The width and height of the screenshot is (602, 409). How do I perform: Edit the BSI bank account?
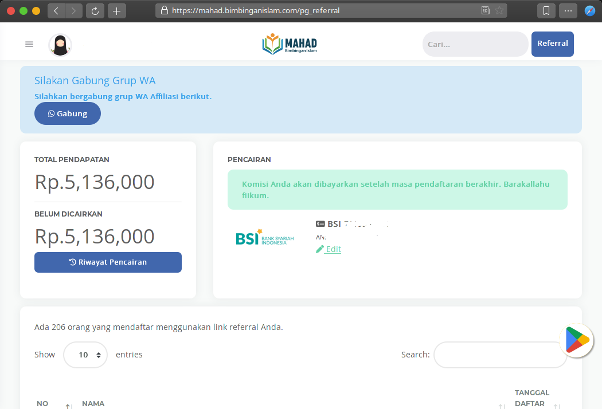[x=329, y=249]
